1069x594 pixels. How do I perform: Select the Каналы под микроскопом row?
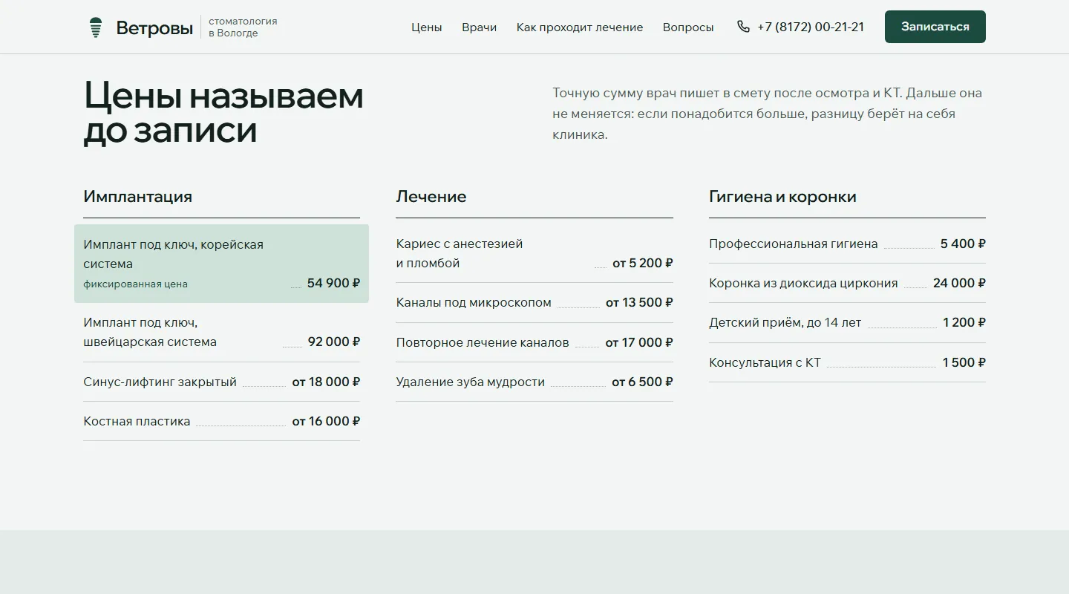coord(534,302)
